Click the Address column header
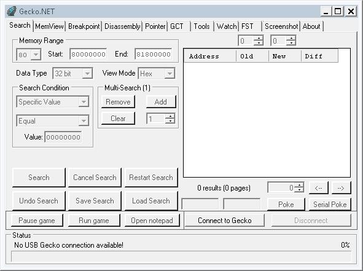 click(x=209, y=56)
